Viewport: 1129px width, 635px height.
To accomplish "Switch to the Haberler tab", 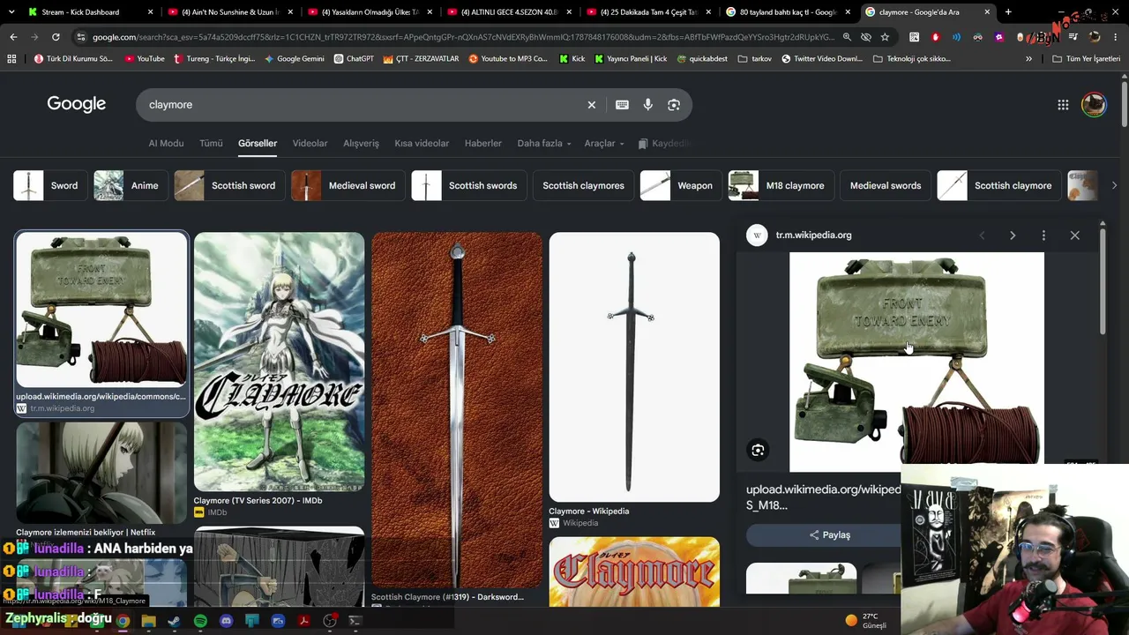I will click(x=483, y=144).
